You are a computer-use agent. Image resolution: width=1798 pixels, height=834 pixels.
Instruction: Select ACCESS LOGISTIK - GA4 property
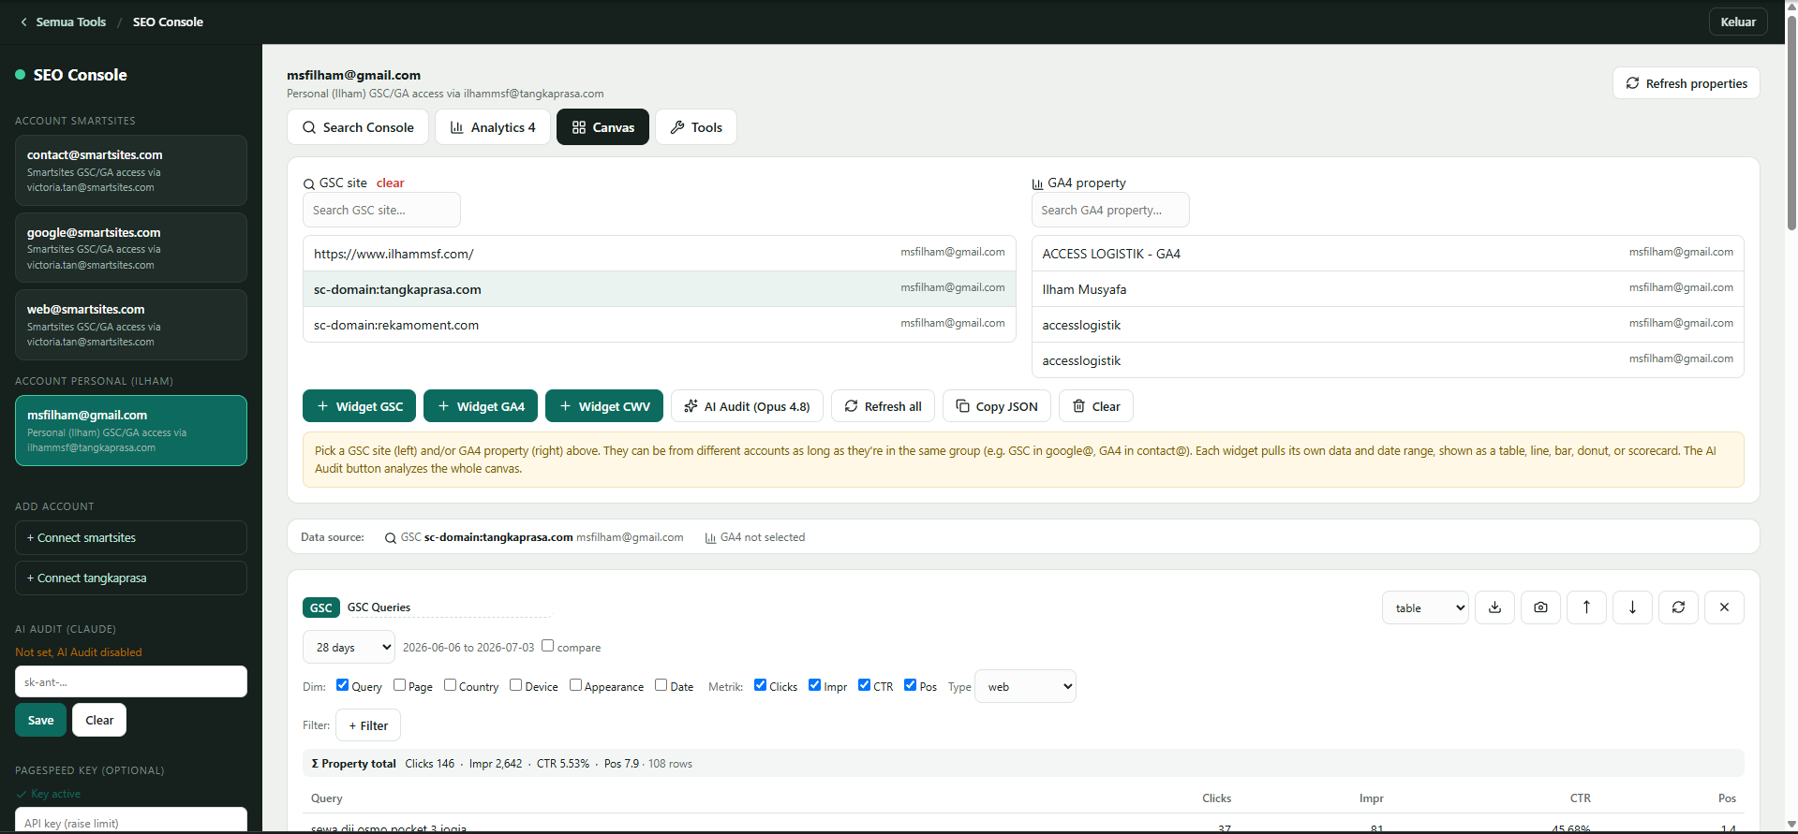(1388, 254)
